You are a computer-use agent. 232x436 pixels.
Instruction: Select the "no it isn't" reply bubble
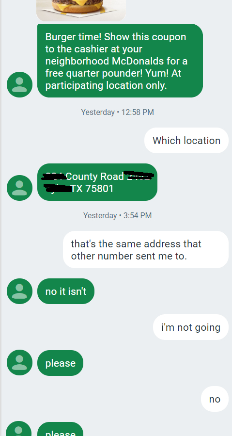coord(66,291)
